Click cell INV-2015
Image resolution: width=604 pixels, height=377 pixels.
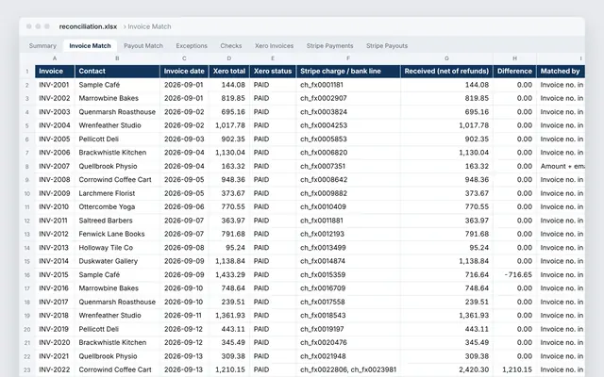55,275
